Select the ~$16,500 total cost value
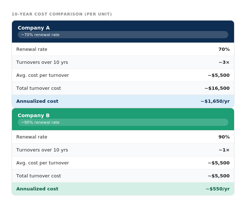Screen dimensions: 246x207 [x=217, y=88]
